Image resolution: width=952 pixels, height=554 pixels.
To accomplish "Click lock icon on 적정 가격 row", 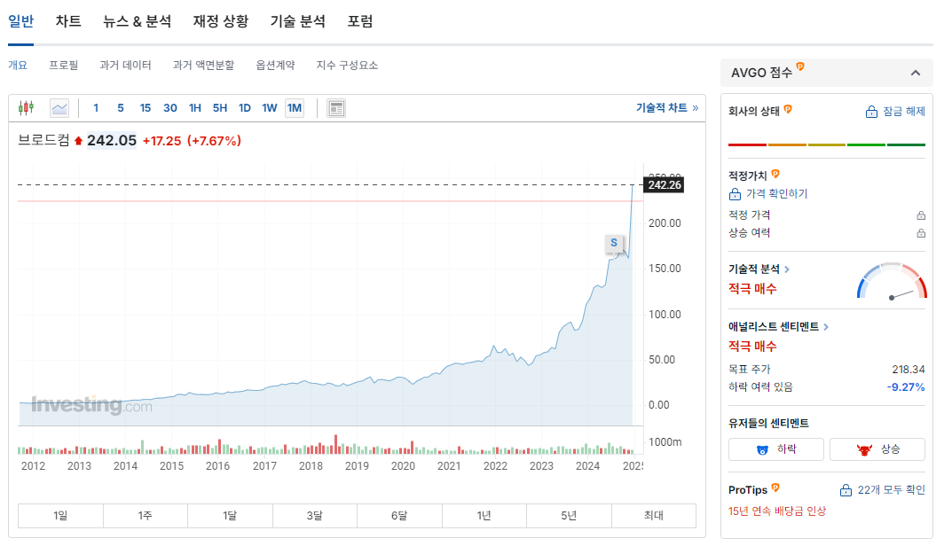I will (921, 215).
